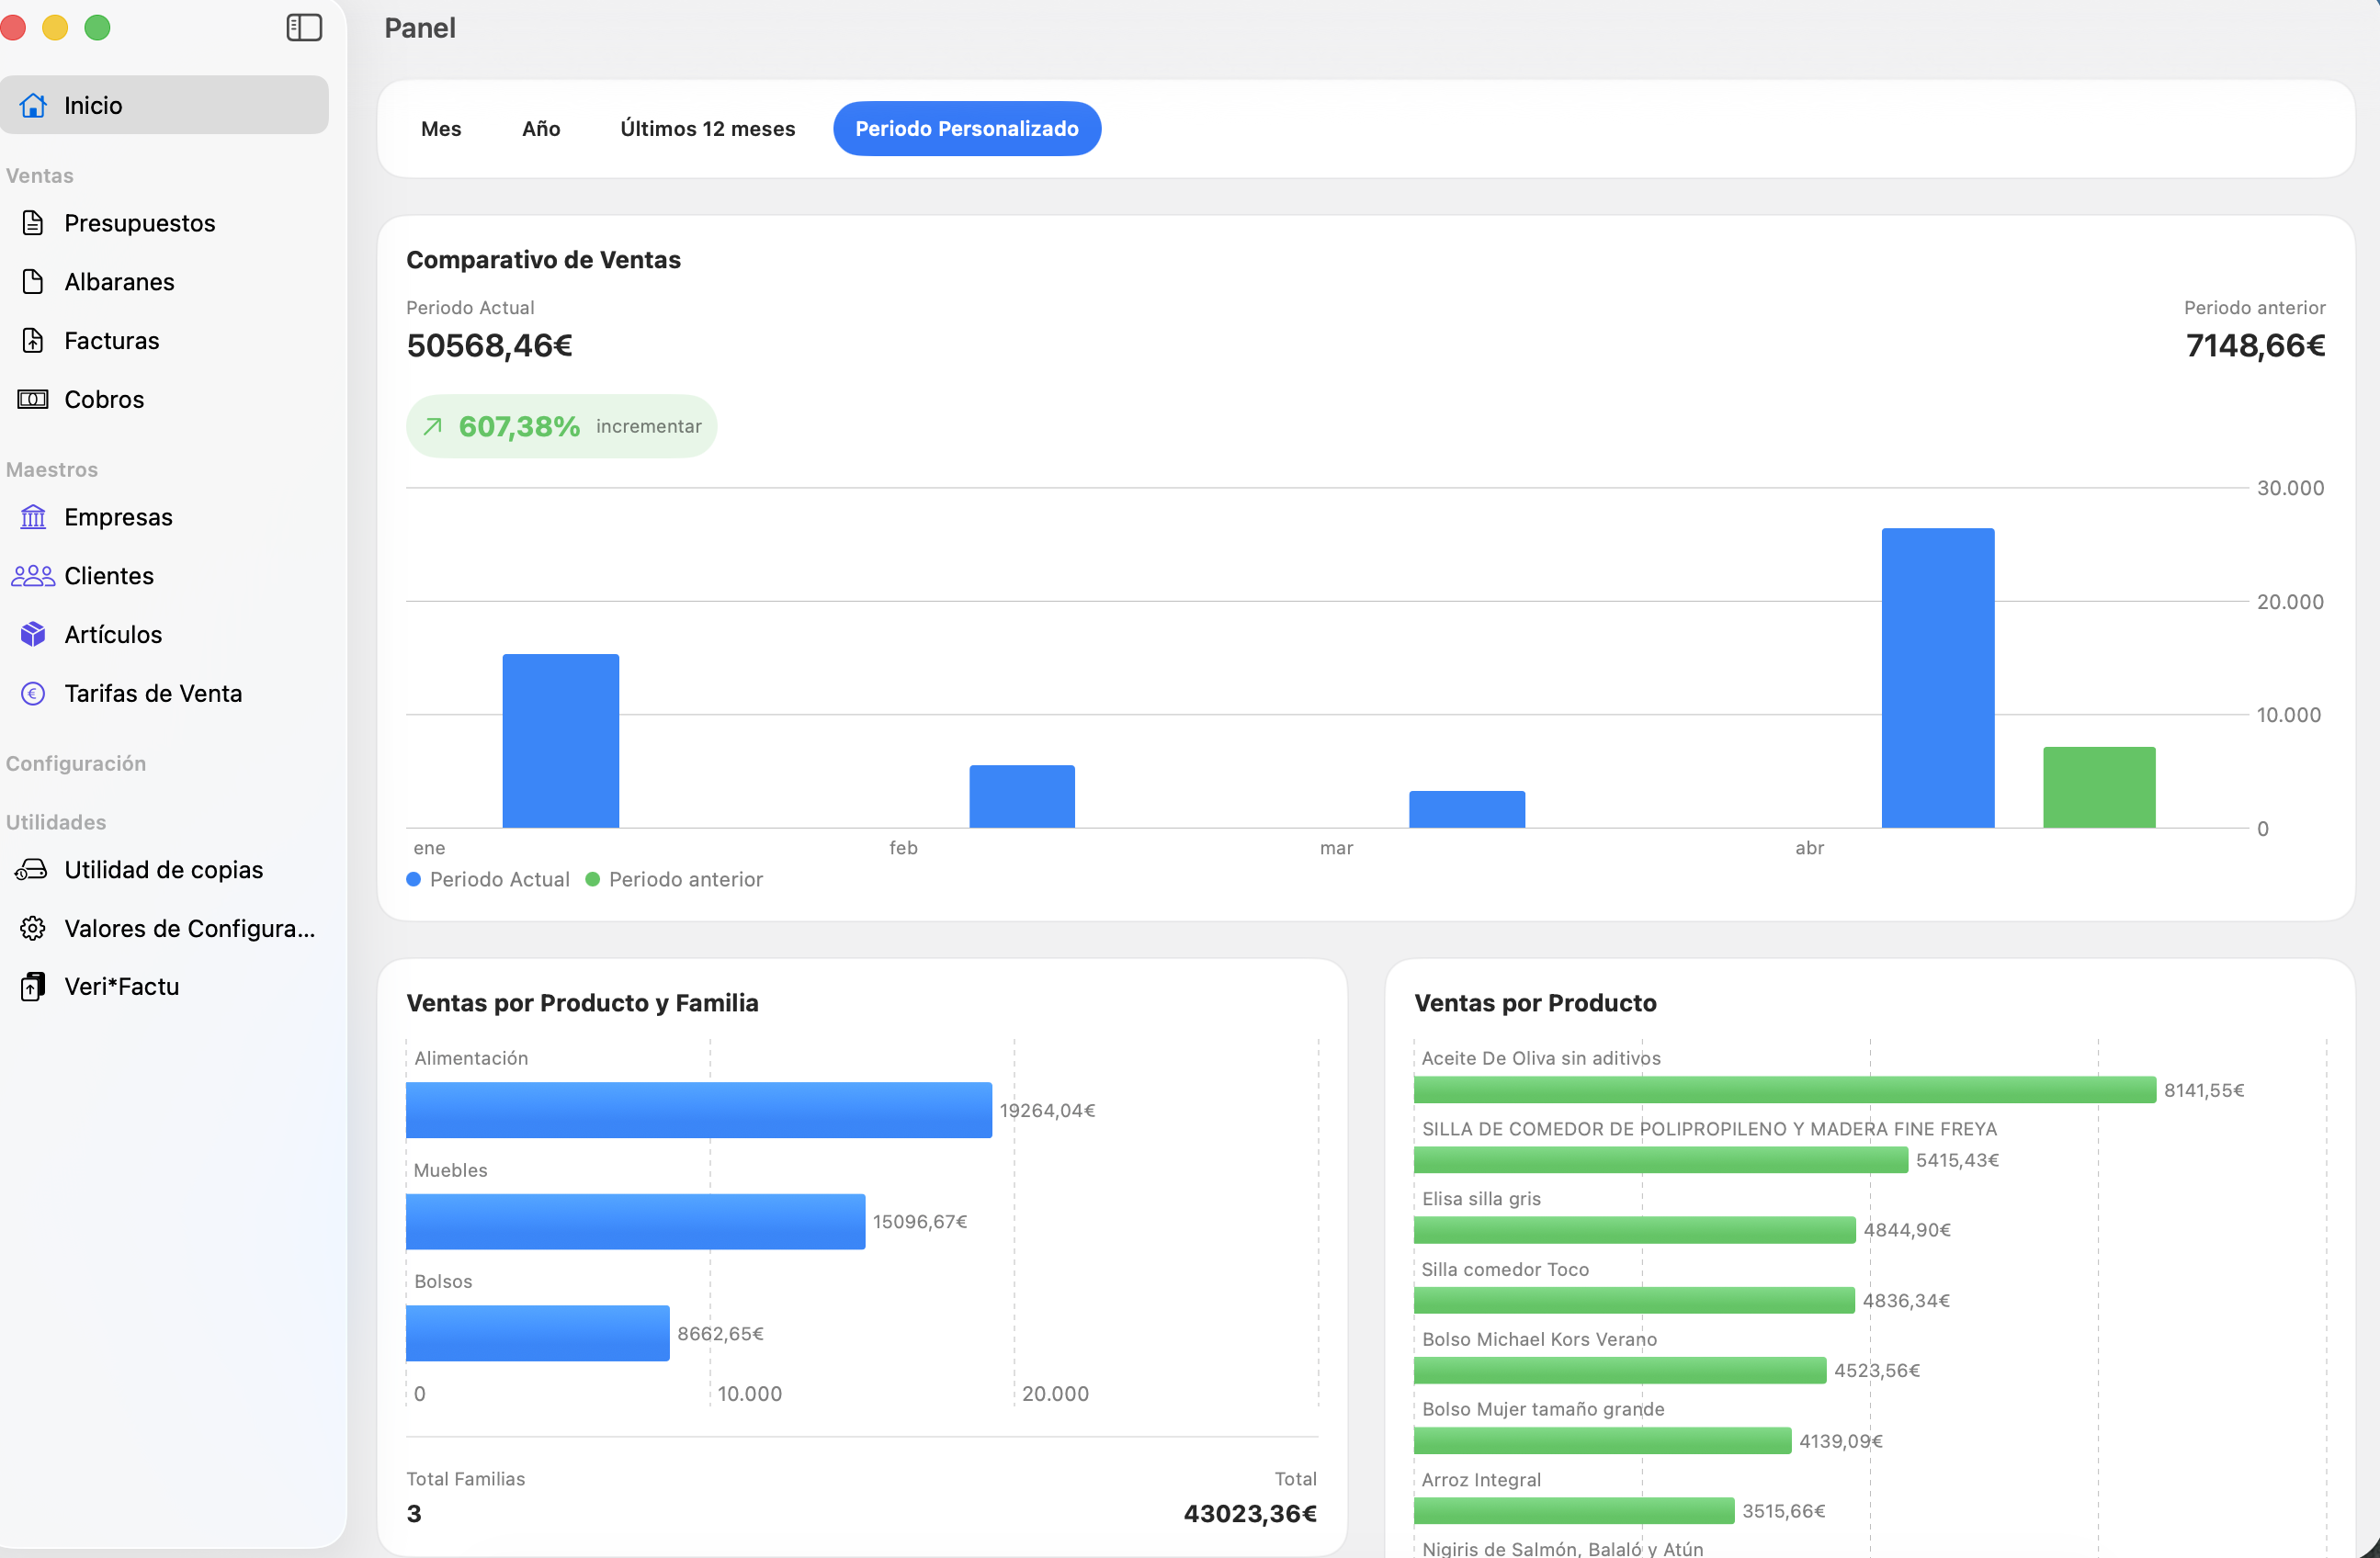Select the Últimos 12 meses tab
The width and height of the screenshot is (2380, 1558).
[x=707, y=129]
